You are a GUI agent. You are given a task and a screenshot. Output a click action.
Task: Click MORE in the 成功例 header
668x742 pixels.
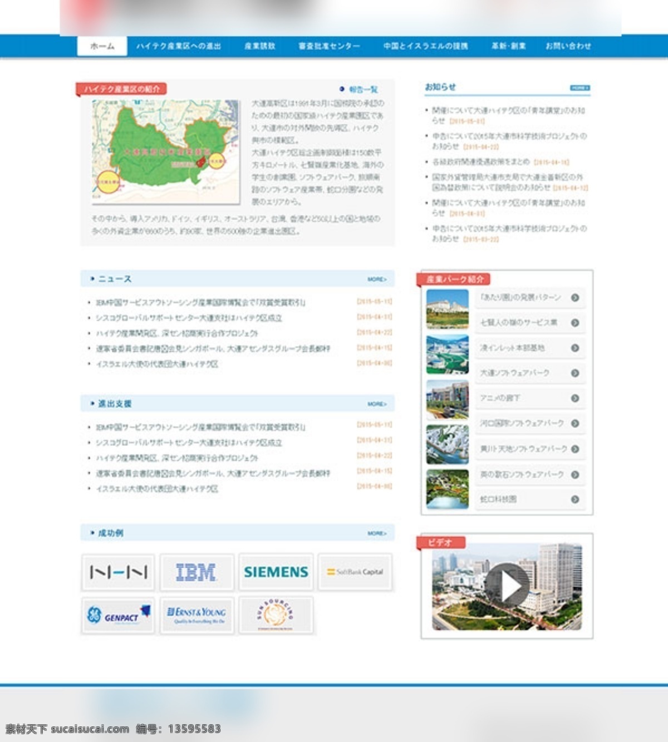coord(377,533)
